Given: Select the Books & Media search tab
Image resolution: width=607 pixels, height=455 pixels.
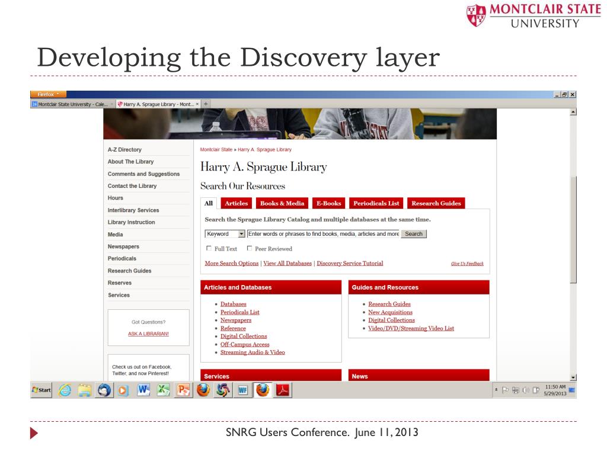Looking at the screenshot, I should pyautogui.click(x=282, y=203).
